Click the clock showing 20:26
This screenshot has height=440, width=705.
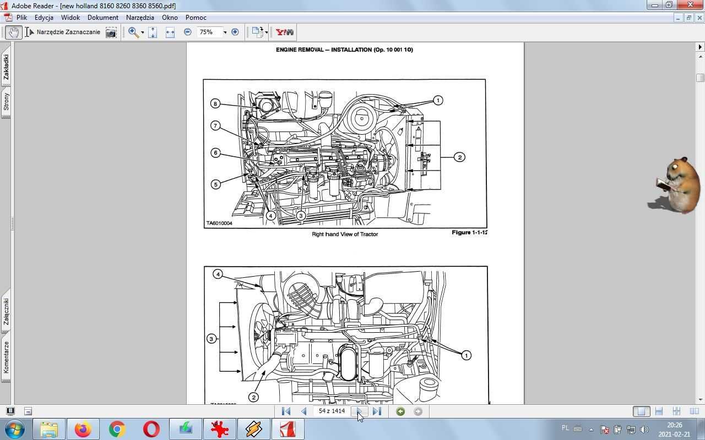pos(675,425)
